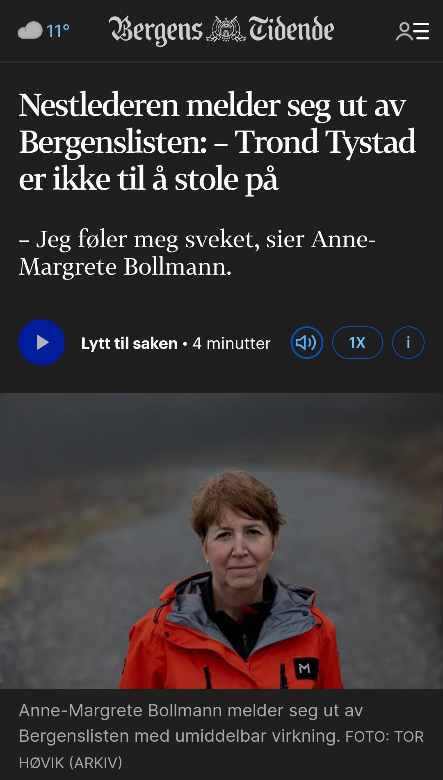This screenshot has height=780, width=443.
Task: Open audio info with the i button
Action: coord(408,342)
